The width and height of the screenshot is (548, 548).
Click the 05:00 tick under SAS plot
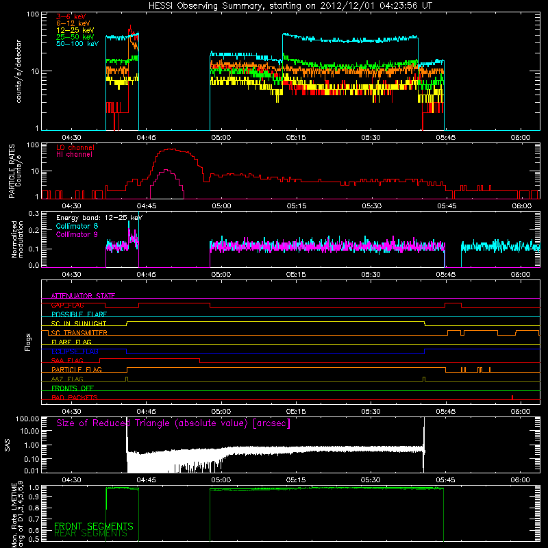[x=221, y=480]
